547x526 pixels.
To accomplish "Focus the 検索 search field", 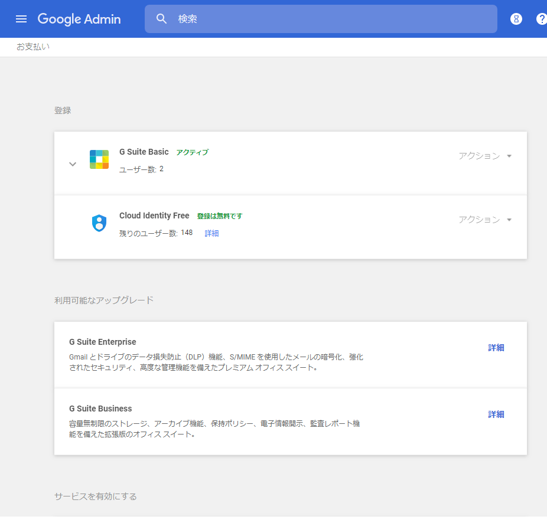I will (x=321, y=19).
